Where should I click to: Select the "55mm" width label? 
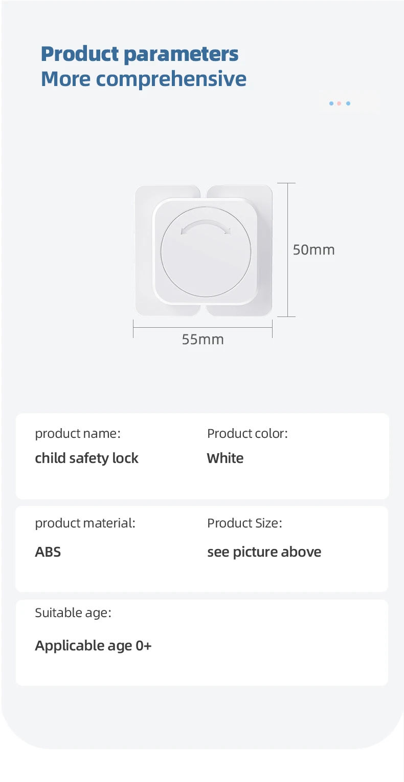point(203,340)
